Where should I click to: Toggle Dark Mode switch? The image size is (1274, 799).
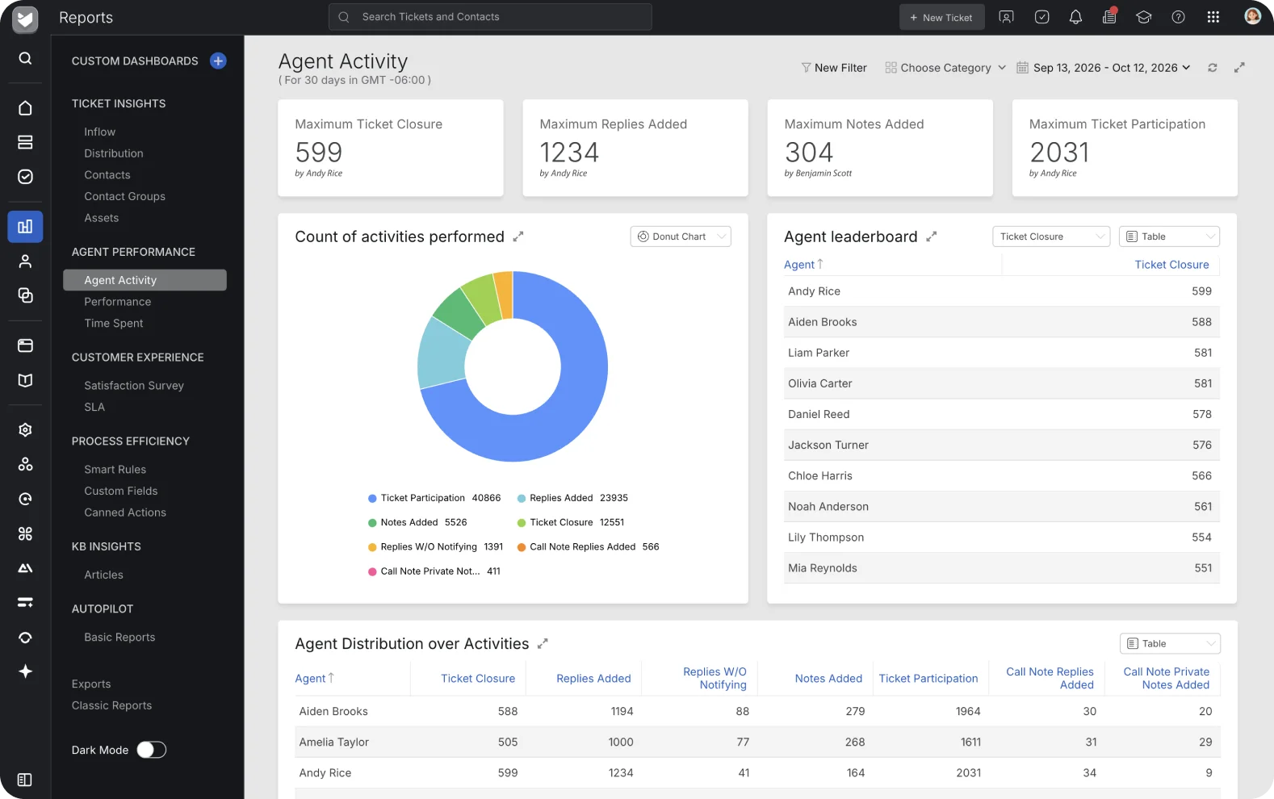[x=151, y=750]
